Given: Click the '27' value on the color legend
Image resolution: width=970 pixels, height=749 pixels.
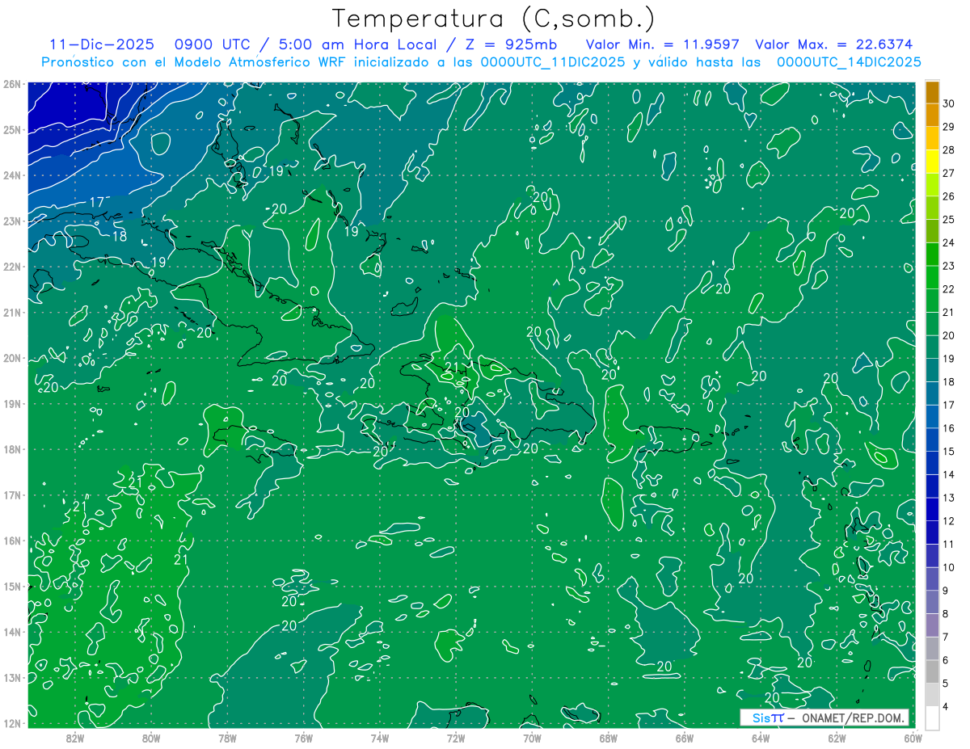Looking at the screenshot, I should 948,173.
